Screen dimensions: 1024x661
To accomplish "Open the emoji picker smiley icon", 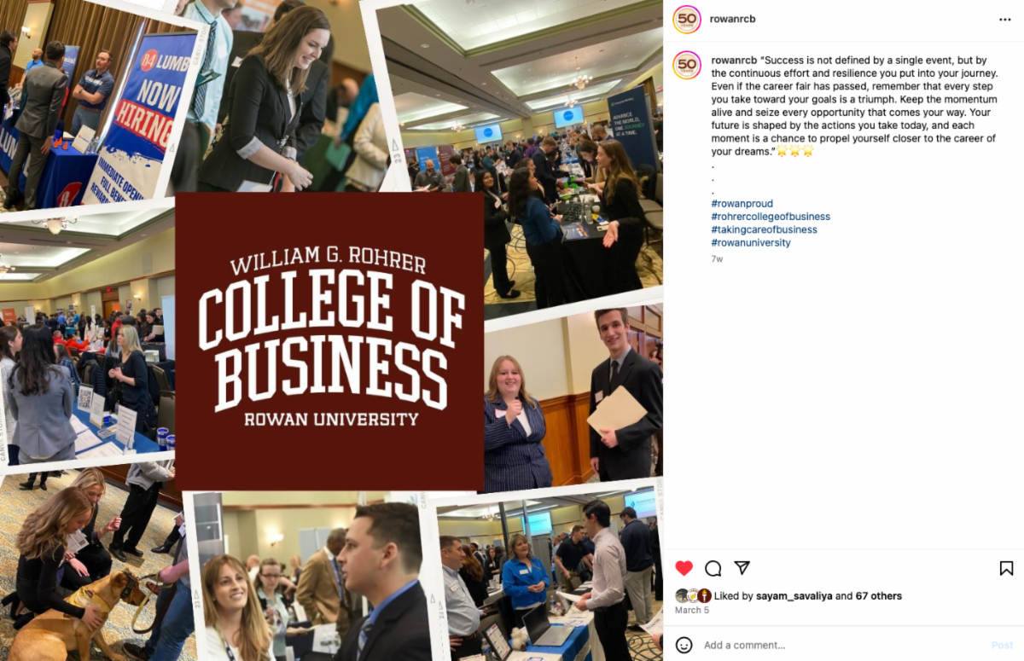I will (684, 645).
